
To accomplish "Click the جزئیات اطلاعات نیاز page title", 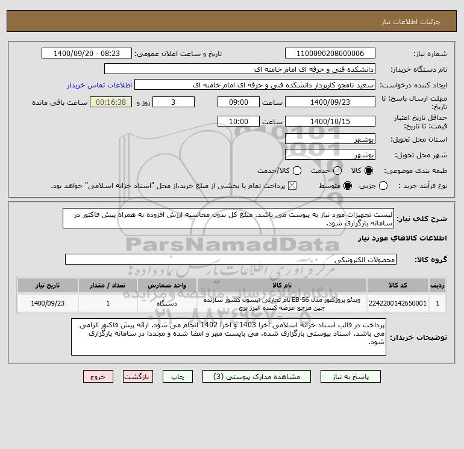I will click(411, 22).
